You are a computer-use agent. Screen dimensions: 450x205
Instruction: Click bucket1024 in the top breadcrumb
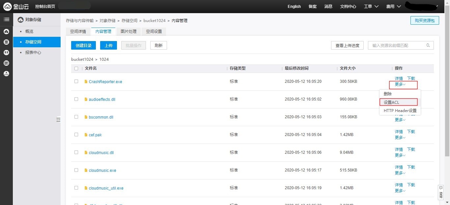point(155,21)
